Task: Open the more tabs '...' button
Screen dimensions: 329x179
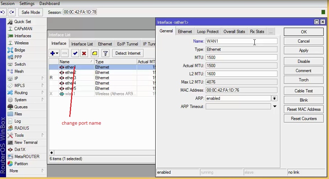Action: 271,32
